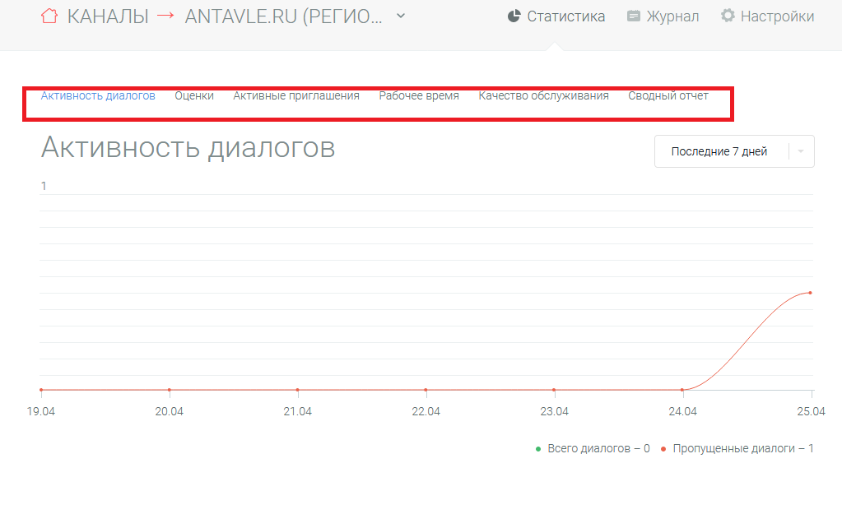Select the Активность диалогов tab
842x514 pixels.
pos(98,95)
